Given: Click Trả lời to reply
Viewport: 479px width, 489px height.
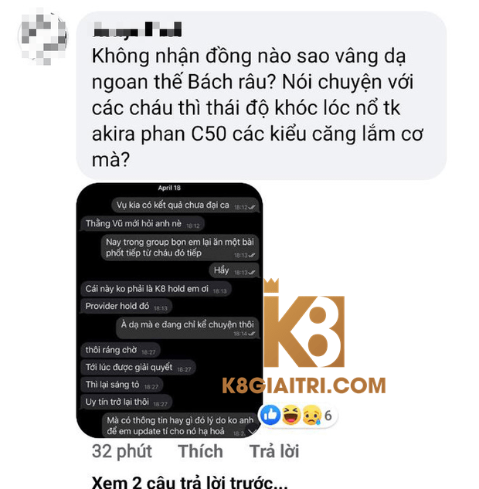Looking at the screenshot, I should point(274,451).
